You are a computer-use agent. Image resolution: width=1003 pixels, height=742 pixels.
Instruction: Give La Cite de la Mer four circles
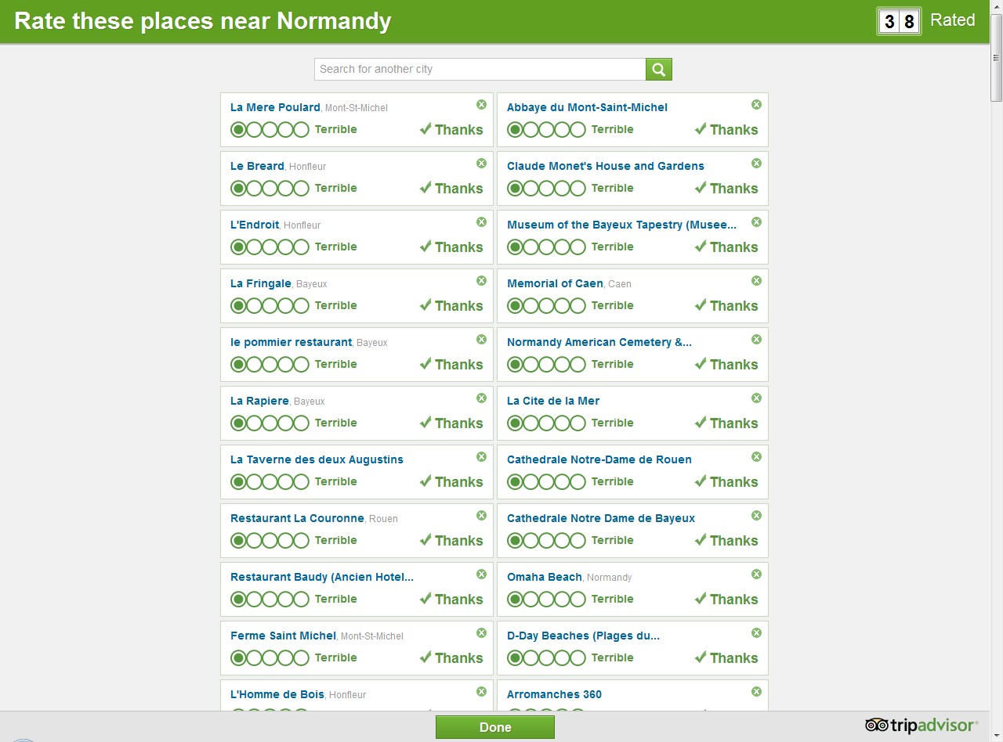(x=563, y=423)
